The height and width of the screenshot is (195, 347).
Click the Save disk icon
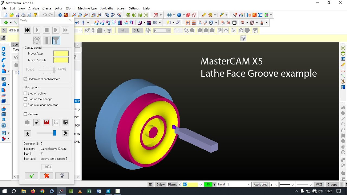(x=17, y=15)
